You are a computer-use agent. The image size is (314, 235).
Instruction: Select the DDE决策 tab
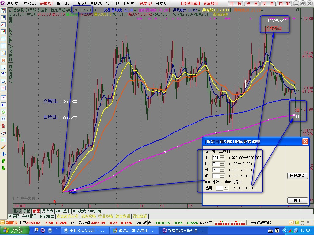coord(79,211)
